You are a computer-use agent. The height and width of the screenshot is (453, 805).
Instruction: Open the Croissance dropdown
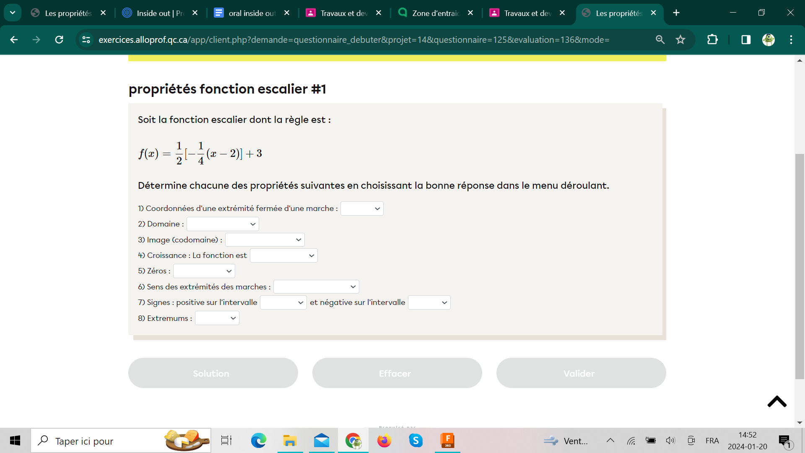(x=283, y=255)
